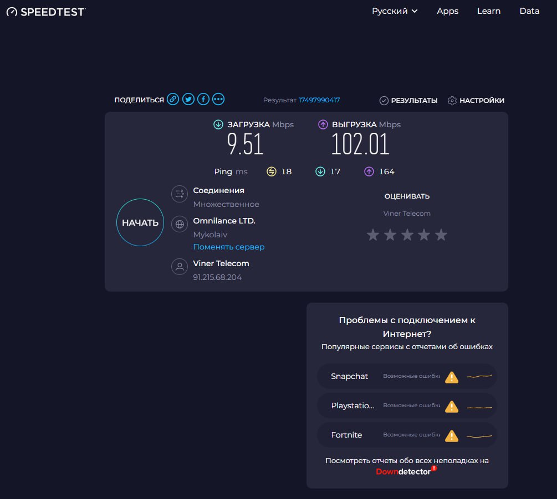
Task: Click the Snapchat warning triangle icon
Action: click(452, 377)
